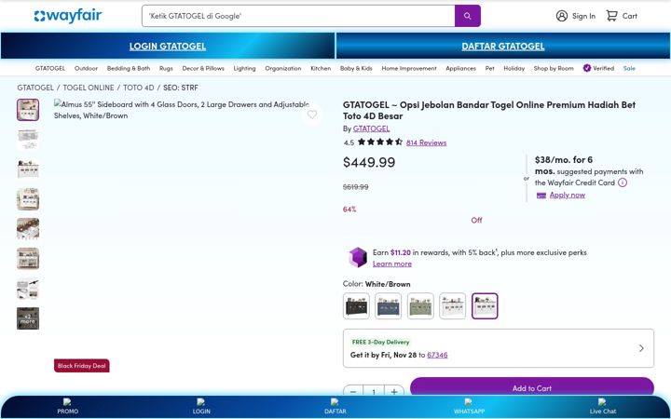Click DAFTAR GTATOGEL banner
The image size is (671, 419).
pyautogui.click(x=503, y=46)
